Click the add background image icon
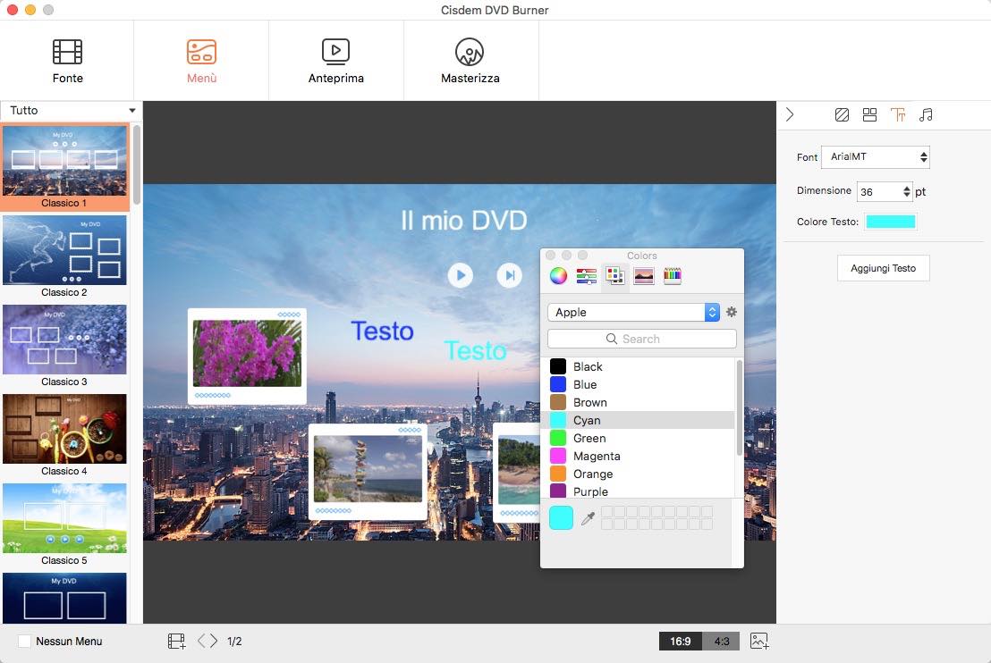The height and width of the screenshot is (663, 991). click(759, 641)
